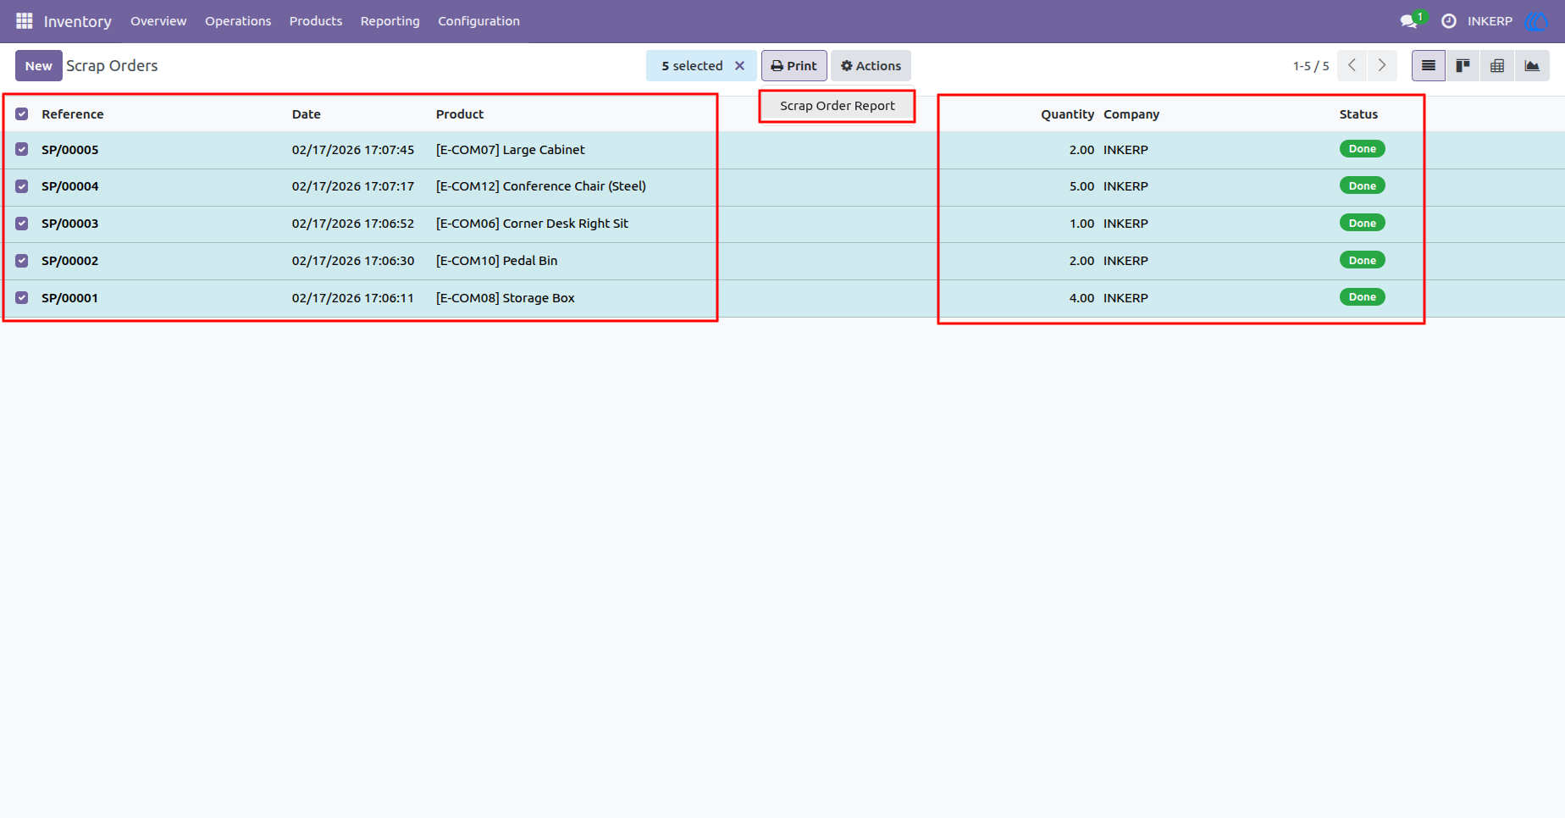
Task: Open the Reporting menu
Action: 390,21
